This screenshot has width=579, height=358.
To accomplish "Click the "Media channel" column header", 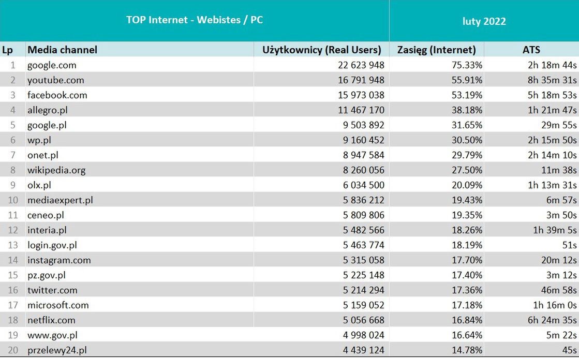I will 62,50.
